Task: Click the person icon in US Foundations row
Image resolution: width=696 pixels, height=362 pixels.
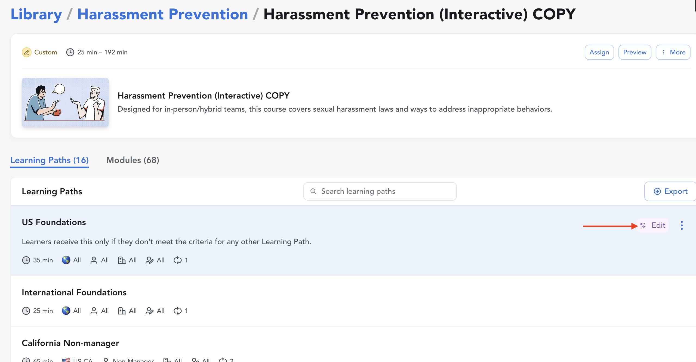Action: 94,260
